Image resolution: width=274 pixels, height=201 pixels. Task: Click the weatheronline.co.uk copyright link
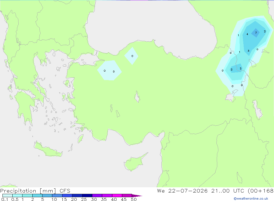click(251, 199)
